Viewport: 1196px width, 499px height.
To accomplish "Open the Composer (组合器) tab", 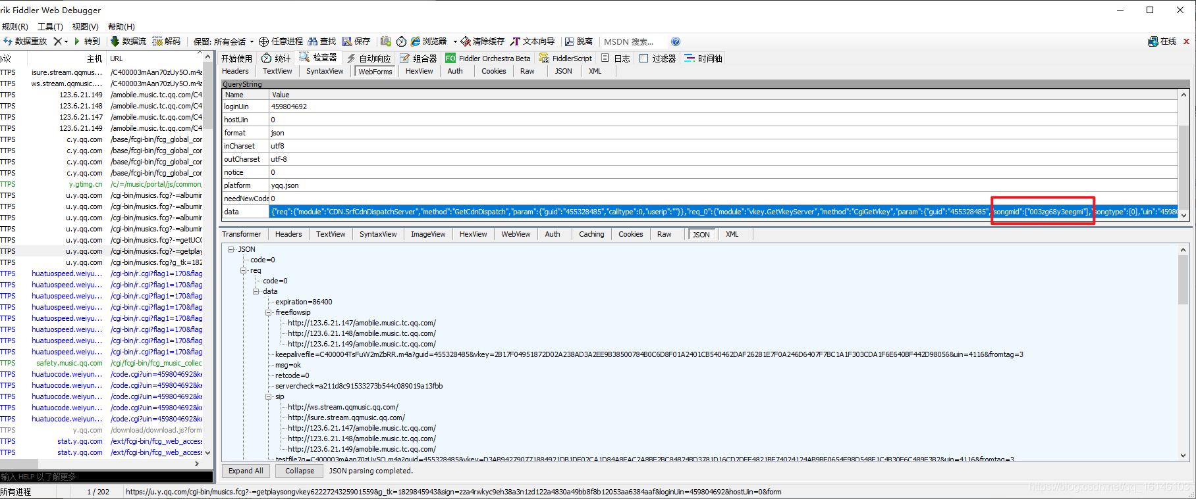I will click(x=418, y=59).
